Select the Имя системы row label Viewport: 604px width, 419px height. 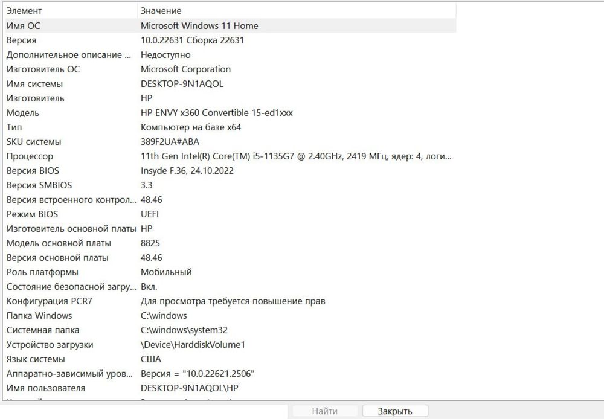(x=34, y=84)
